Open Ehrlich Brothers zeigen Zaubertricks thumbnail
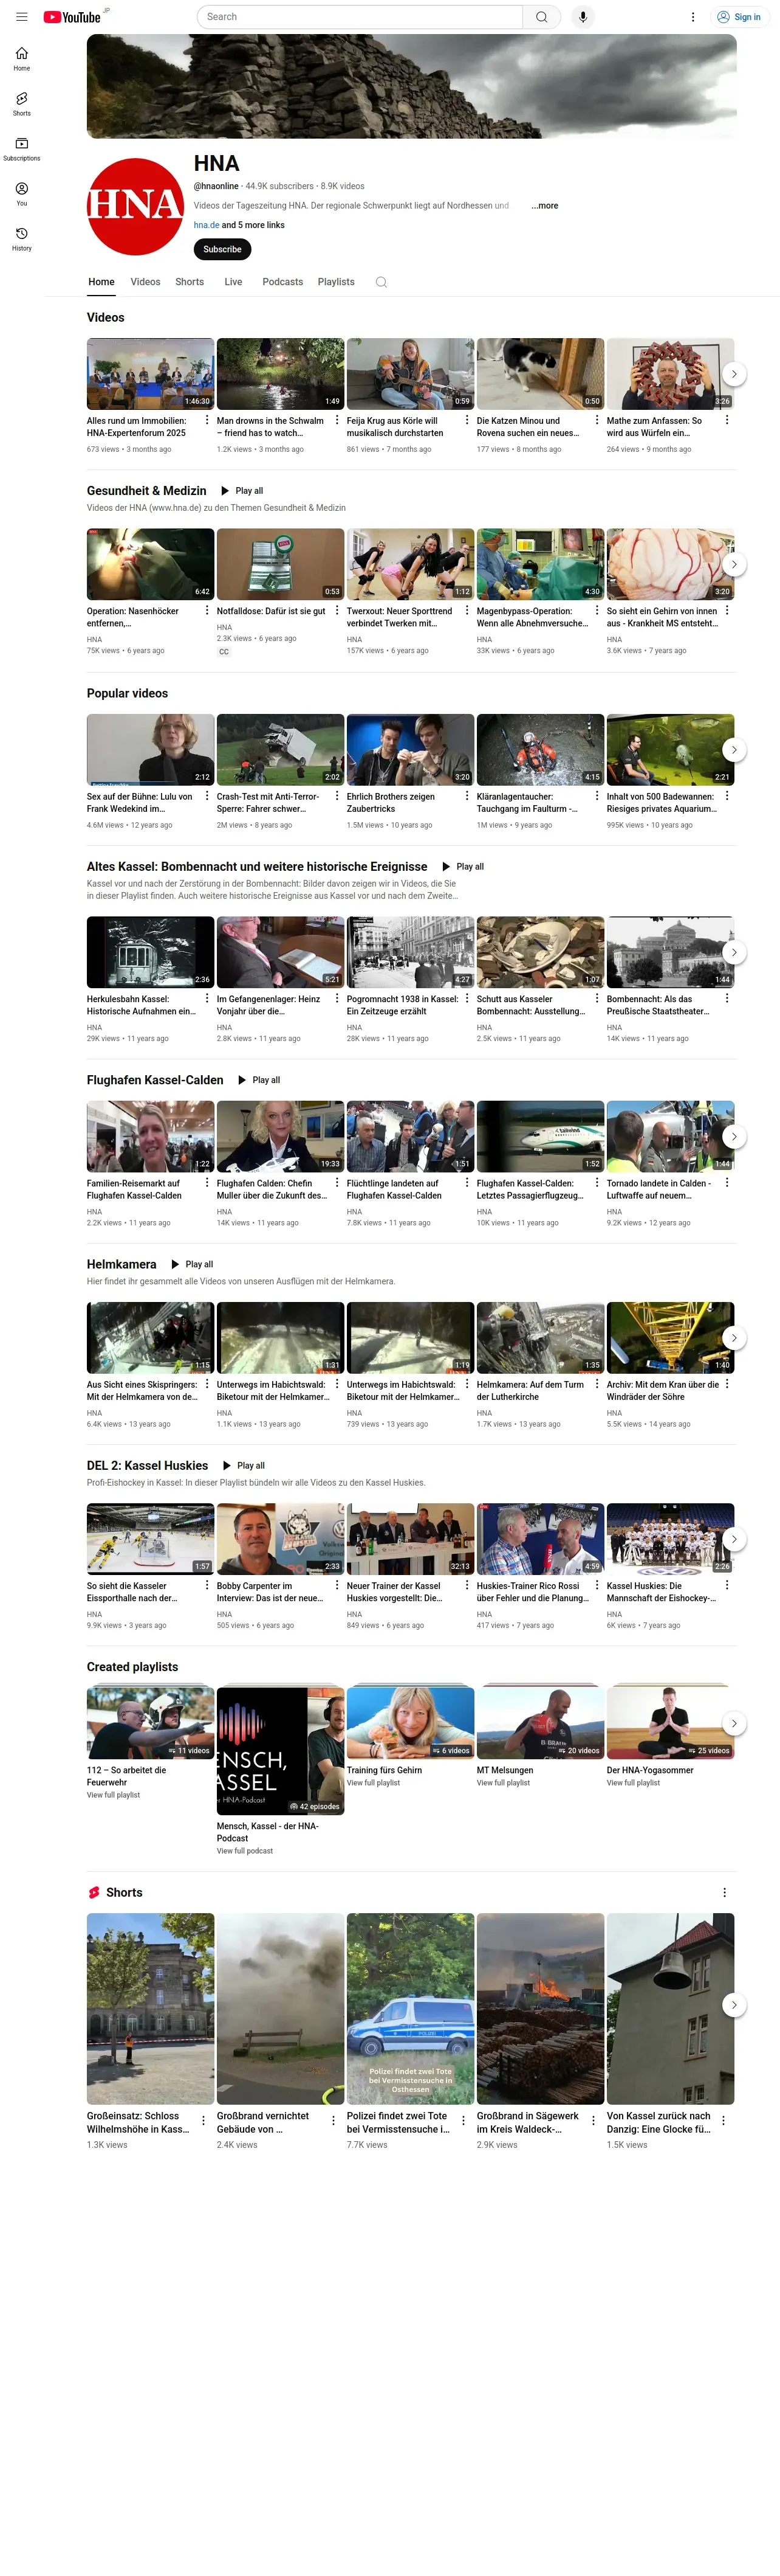This screenshot has width=780, height=2576. (411, 750)
